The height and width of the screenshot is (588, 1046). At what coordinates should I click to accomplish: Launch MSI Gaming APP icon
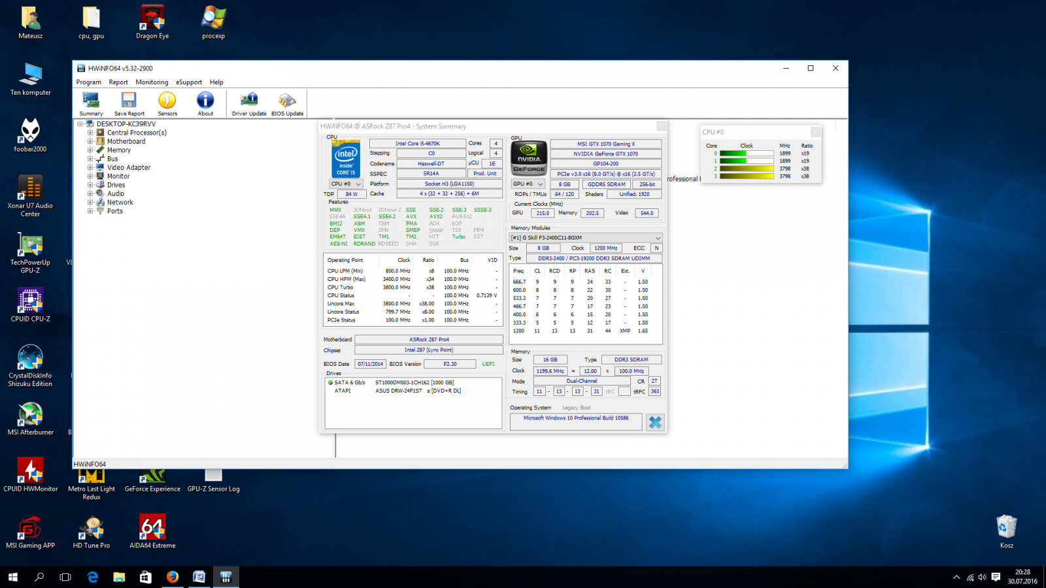(30, 532)
